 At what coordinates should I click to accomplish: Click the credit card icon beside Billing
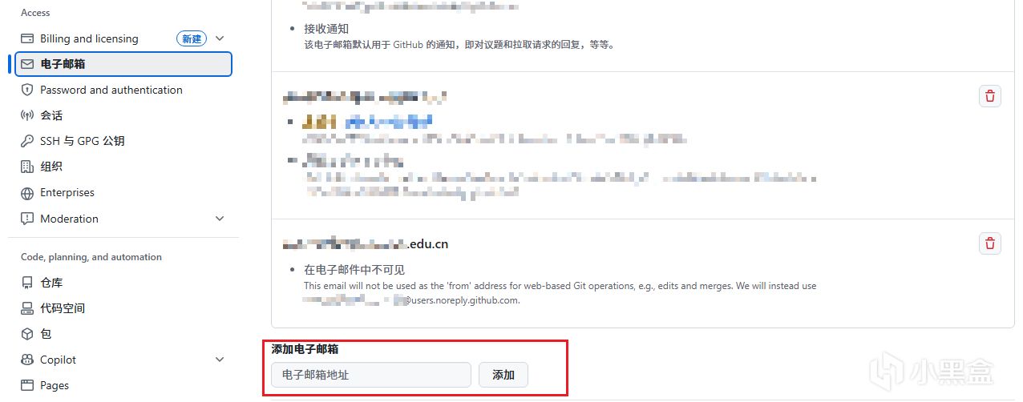(27, 38)
